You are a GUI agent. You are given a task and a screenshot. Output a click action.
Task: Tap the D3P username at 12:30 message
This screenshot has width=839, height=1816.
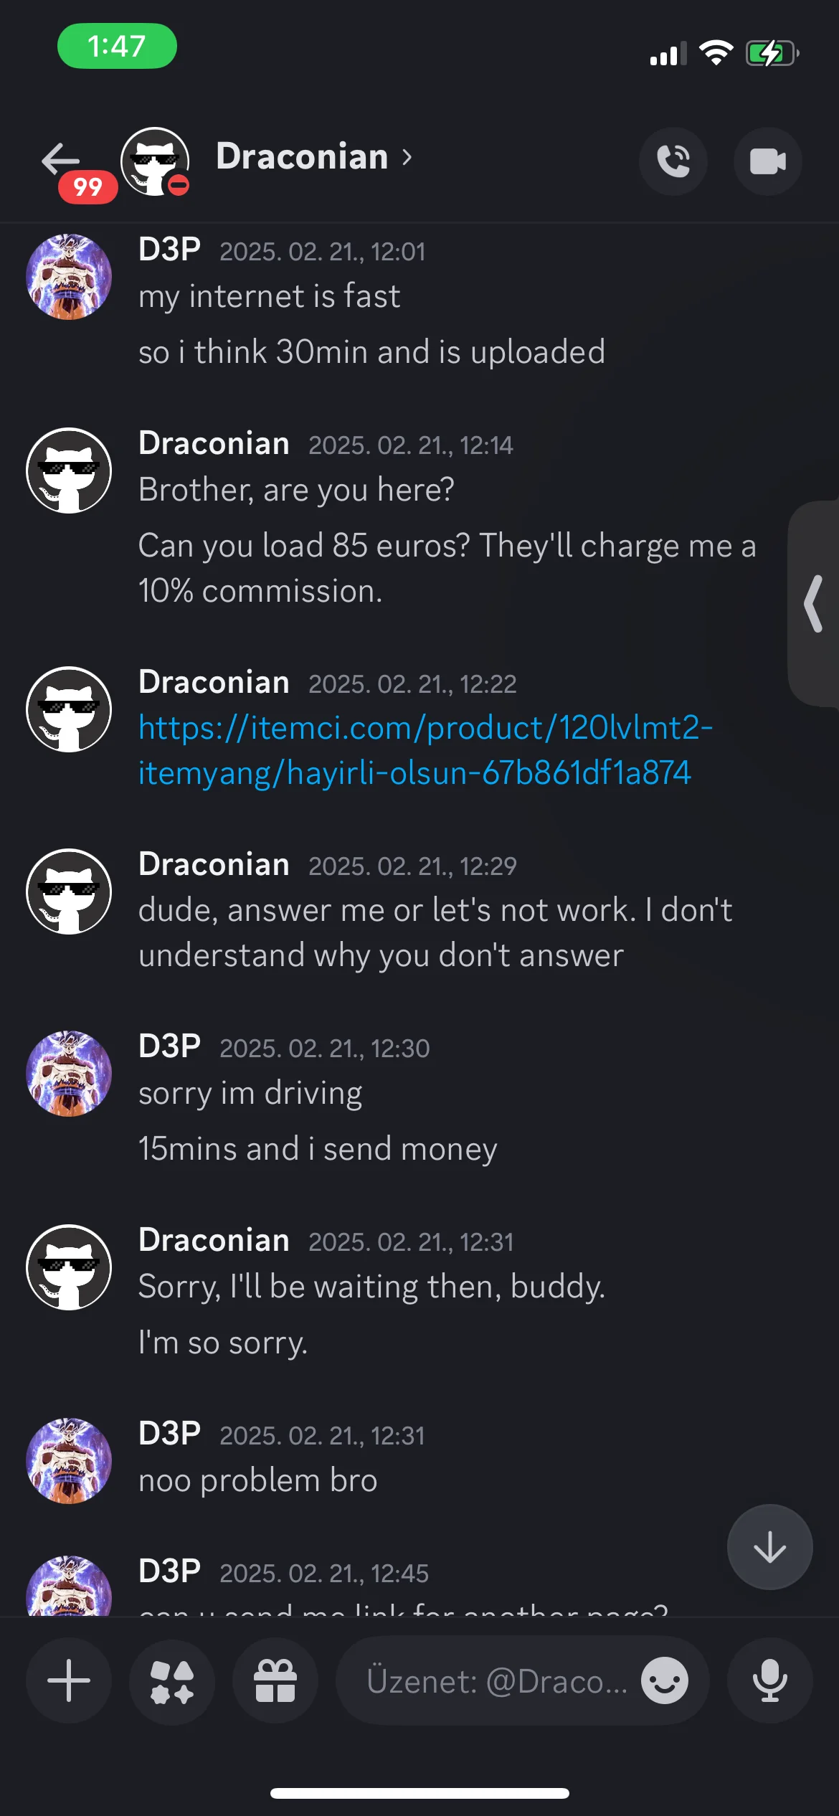coord(169,1046)
